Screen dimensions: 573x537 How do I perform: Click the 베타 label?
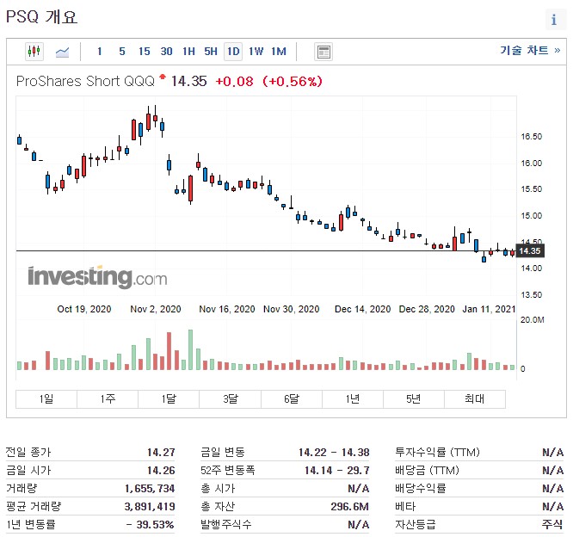405,506
